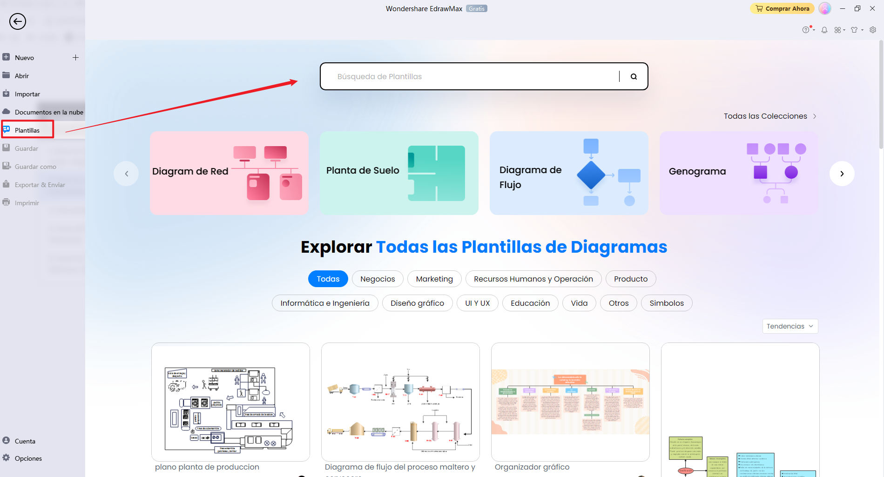The width and height of the screenshot is (884, 477).
Task: Select the UI Y UX category
Action: [477, 303]
